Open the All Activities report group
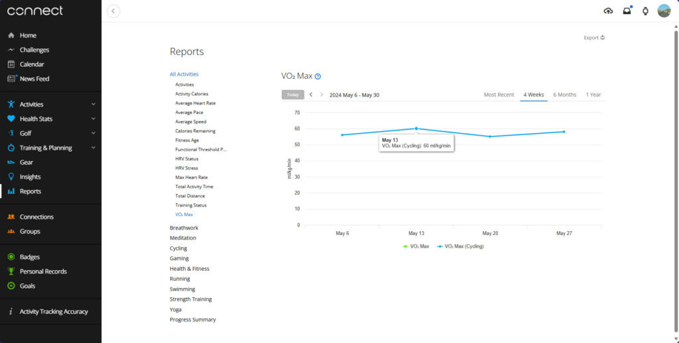Viewport: 679px width, 343px height. 184,74
